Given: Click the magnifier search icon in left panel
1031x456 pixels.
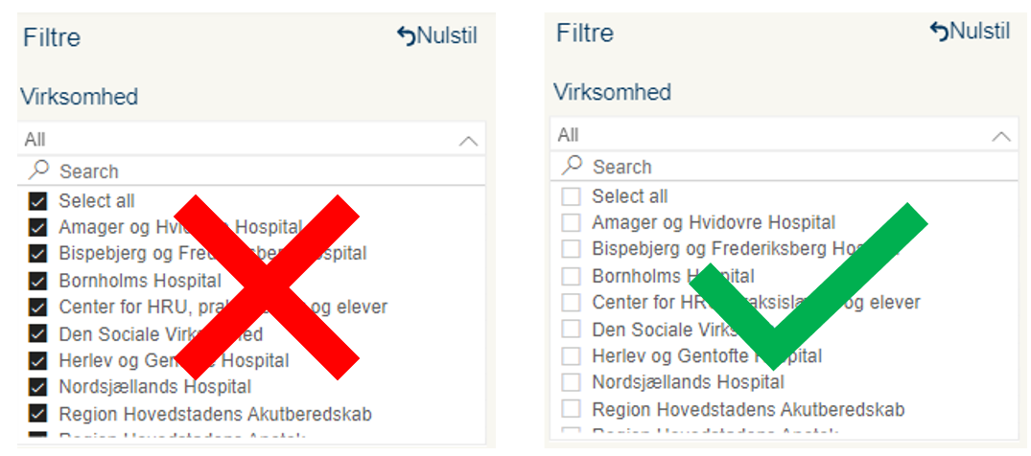Looking at the screenshot, I should pyautogui.click(x=38, y=171).
